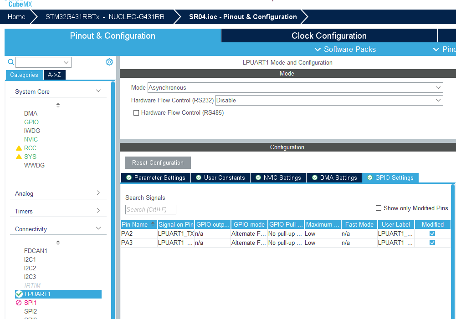The image size is (456, 319).
Task: Select GPIO in System Core
Action: [x=31, y=122]
